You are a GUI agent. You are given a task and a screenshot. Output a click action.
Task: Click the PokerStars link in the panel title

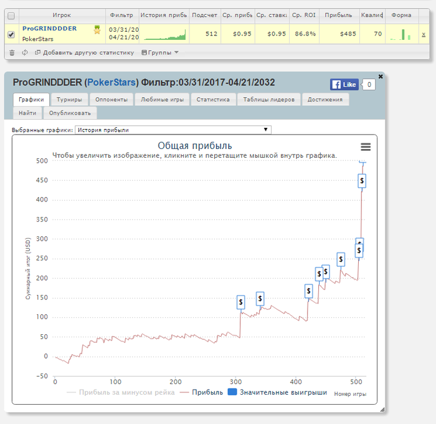pyautogui.click(x=111, y=82)
